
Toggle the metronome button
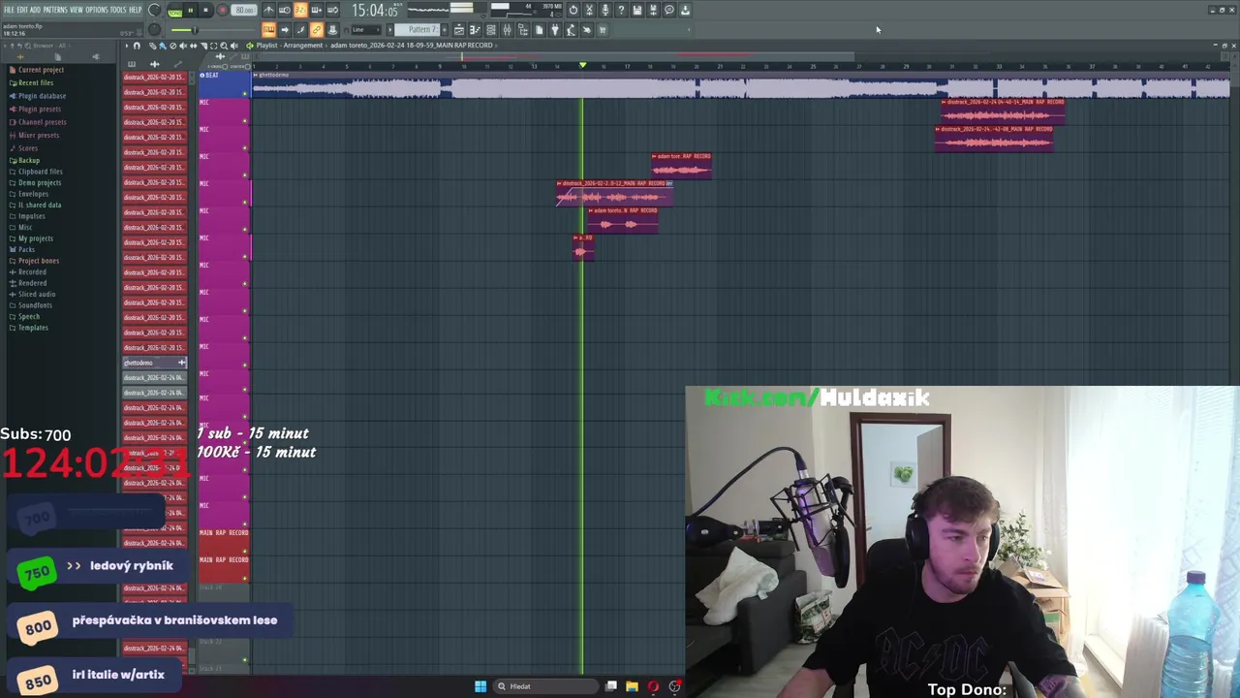[269, 10]
